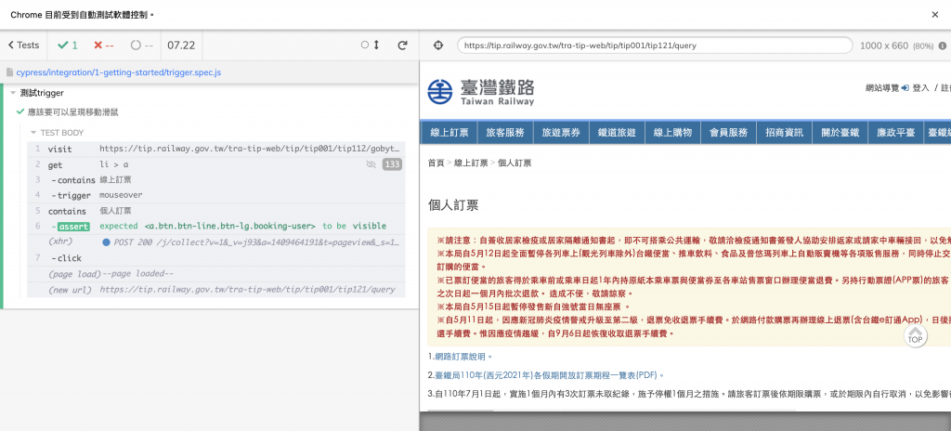
Task: Open the 旅遊票券 nav menu
Action: (561, 132)
